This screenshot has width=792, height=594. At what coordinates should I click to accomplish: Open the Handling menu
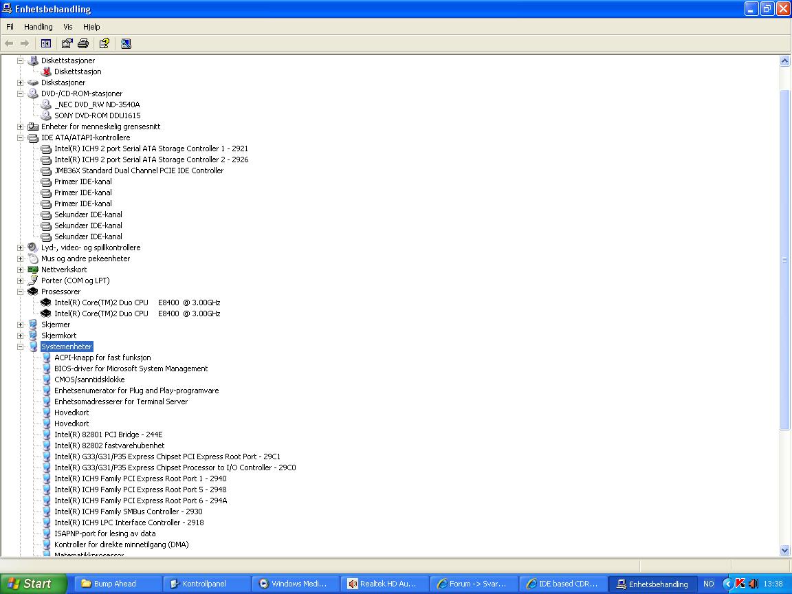point(38,27)
